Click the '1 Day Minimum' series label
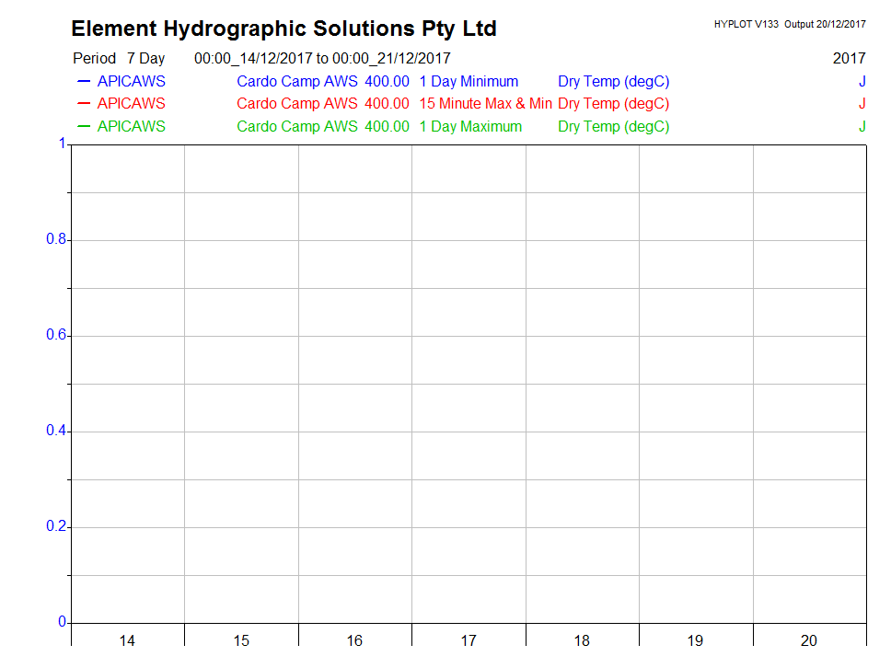Screen dimensions: 891x668 tap(469, 82)
